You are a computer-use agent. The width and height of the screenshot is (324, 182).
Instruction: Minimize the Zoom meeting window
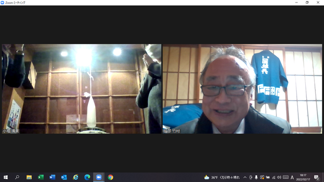297,3
